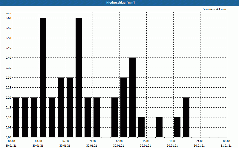The width and height of the screenshot is (239, 149).
Task: Click the 'mm' unit label above y-axis
Action: 9,13
